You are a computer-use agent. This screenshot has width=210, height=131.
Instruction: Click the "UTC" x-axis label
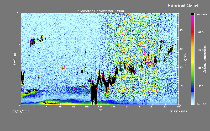(100, 110)
